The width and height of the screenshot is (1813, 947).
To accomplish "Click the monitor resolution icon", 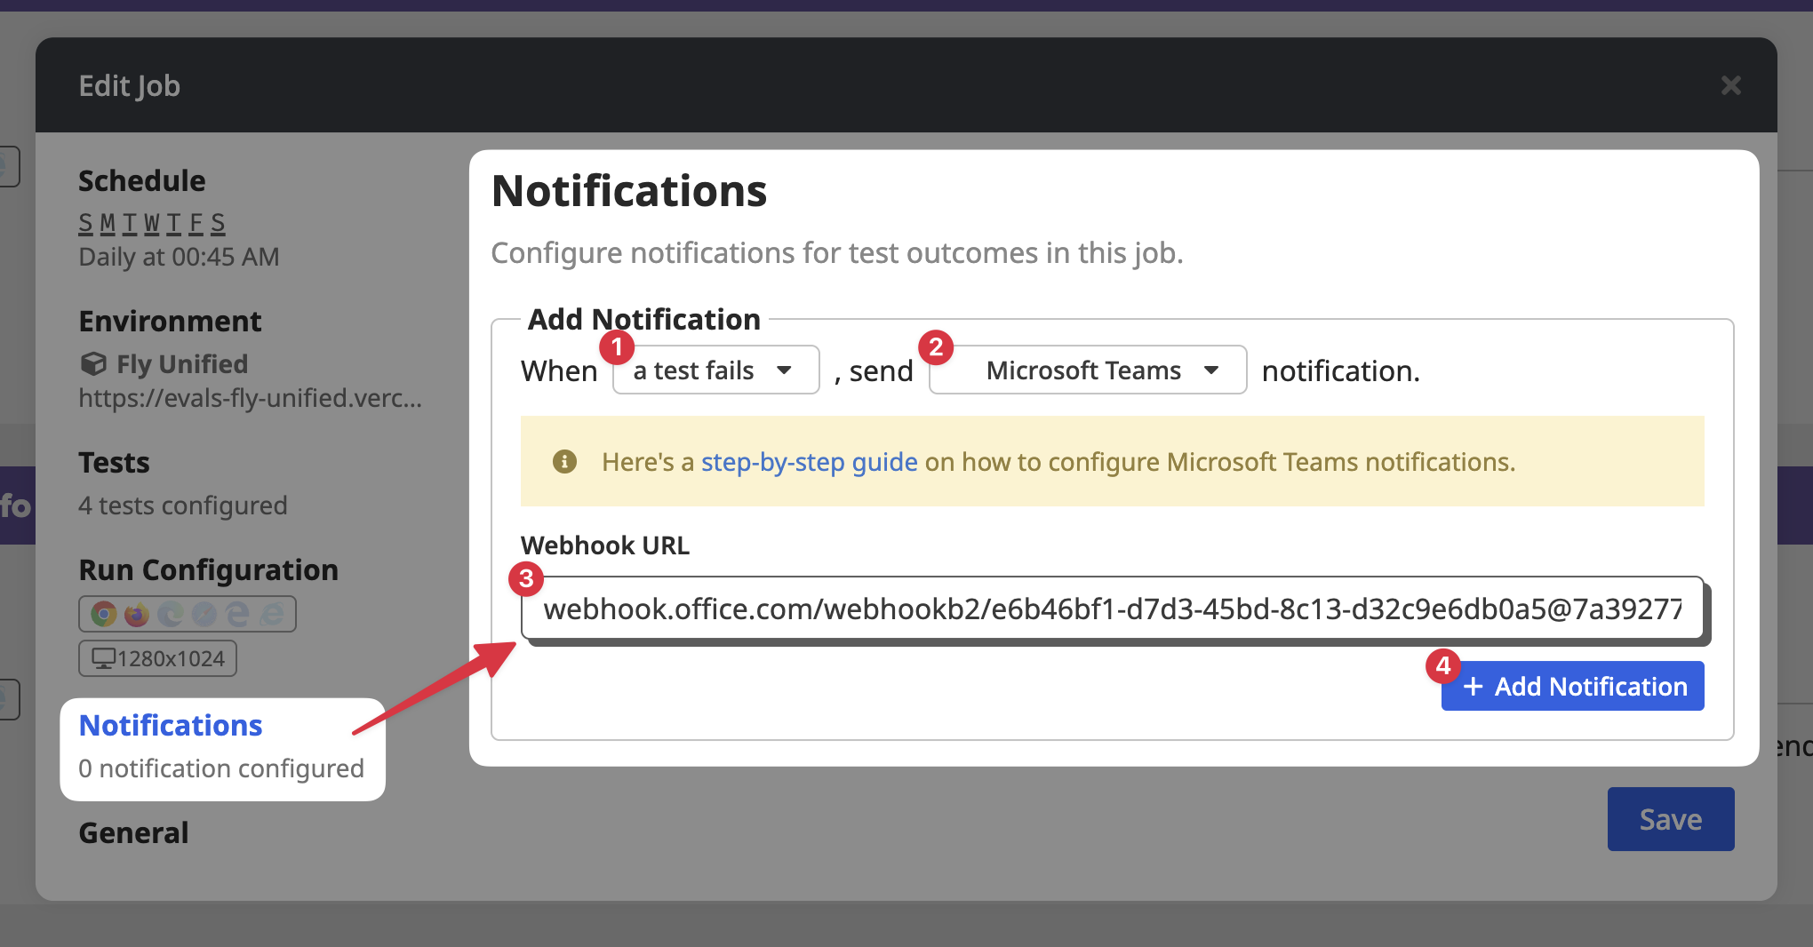I will click(x=104, y=658).
